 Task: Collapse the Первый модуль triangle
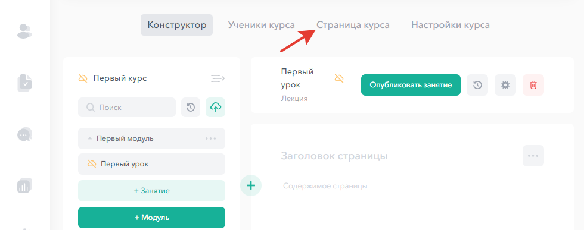point(89,138)
